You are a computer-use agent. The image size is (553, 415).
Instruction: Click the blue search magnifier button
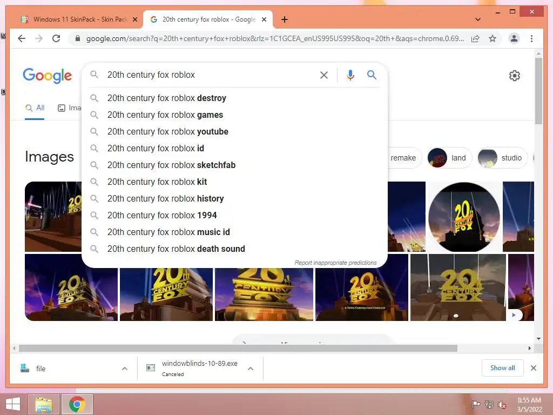click(372, 75)
